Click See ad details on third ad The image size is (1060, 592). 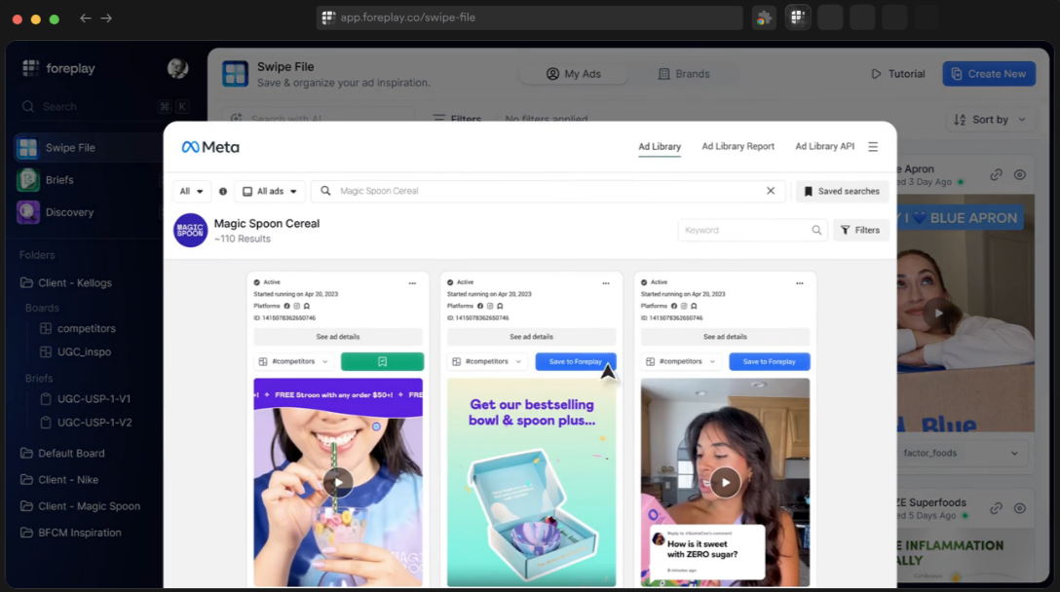point(725,337)
